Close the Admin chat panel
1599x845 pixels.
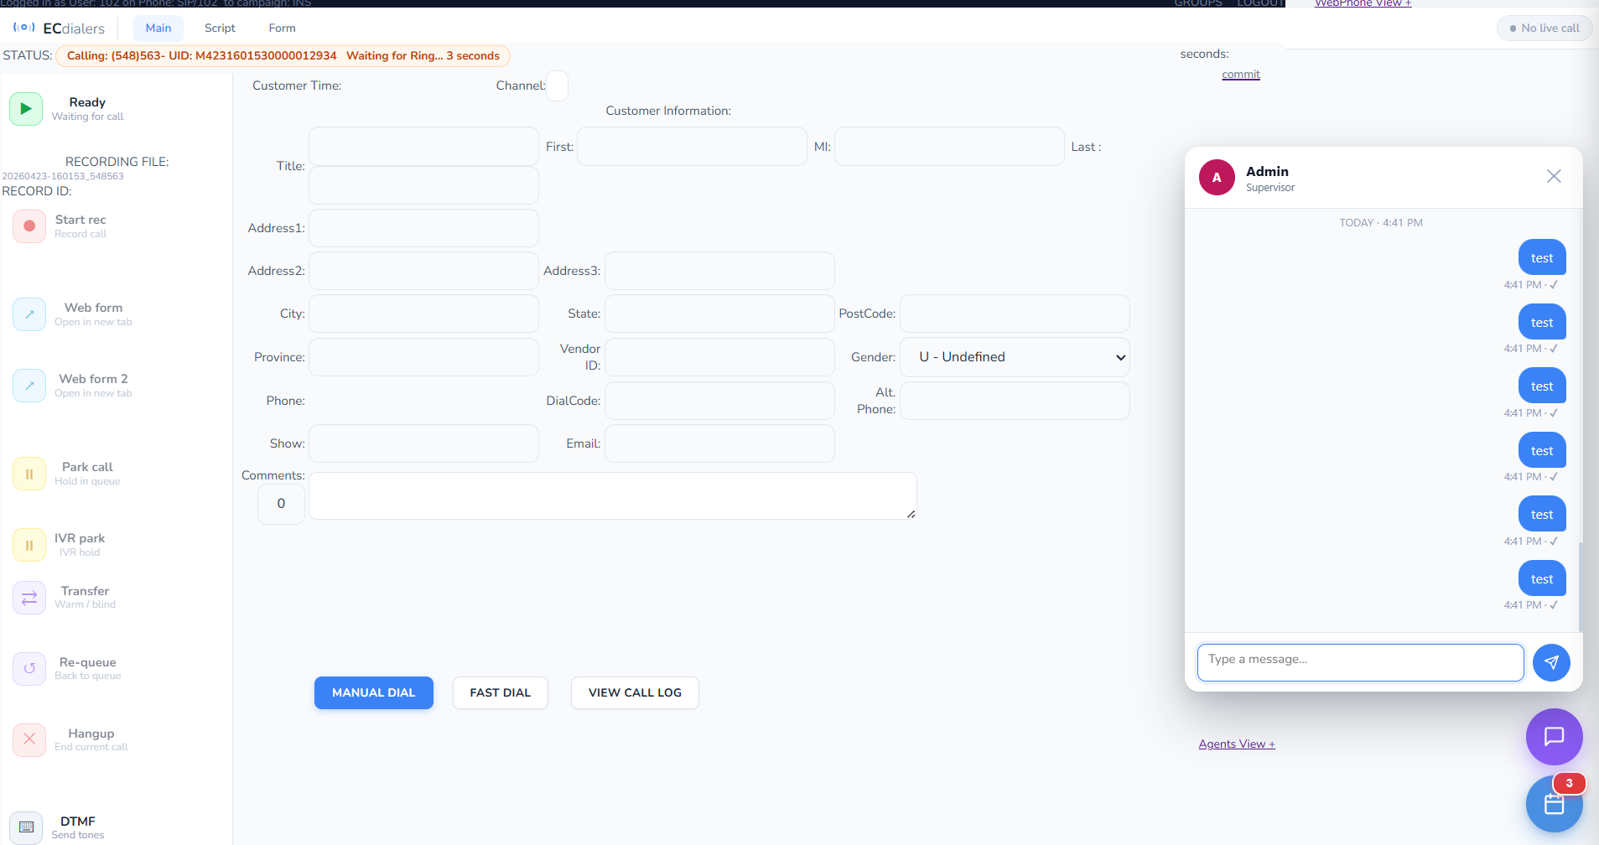1554,176
